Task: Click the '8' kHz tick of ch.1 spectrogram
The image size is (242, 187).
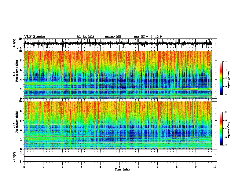Action: [x=21, y=61]
